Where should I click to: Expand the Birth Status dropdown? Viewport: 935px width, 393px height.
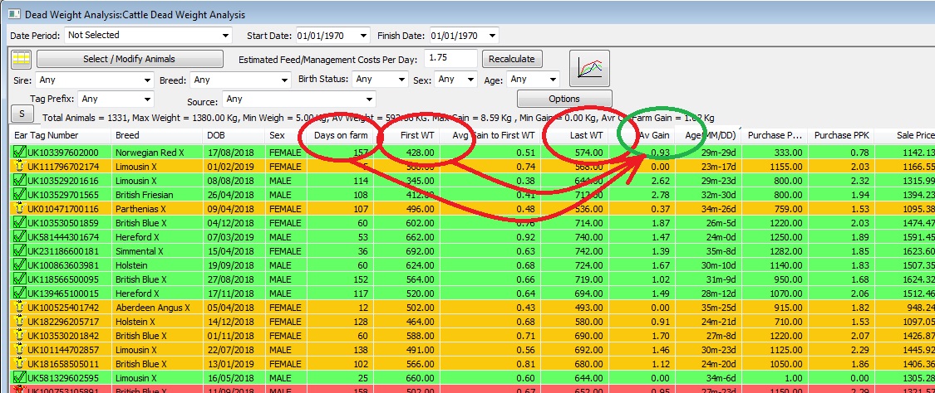pyautogui.click(x=401, y=80)
